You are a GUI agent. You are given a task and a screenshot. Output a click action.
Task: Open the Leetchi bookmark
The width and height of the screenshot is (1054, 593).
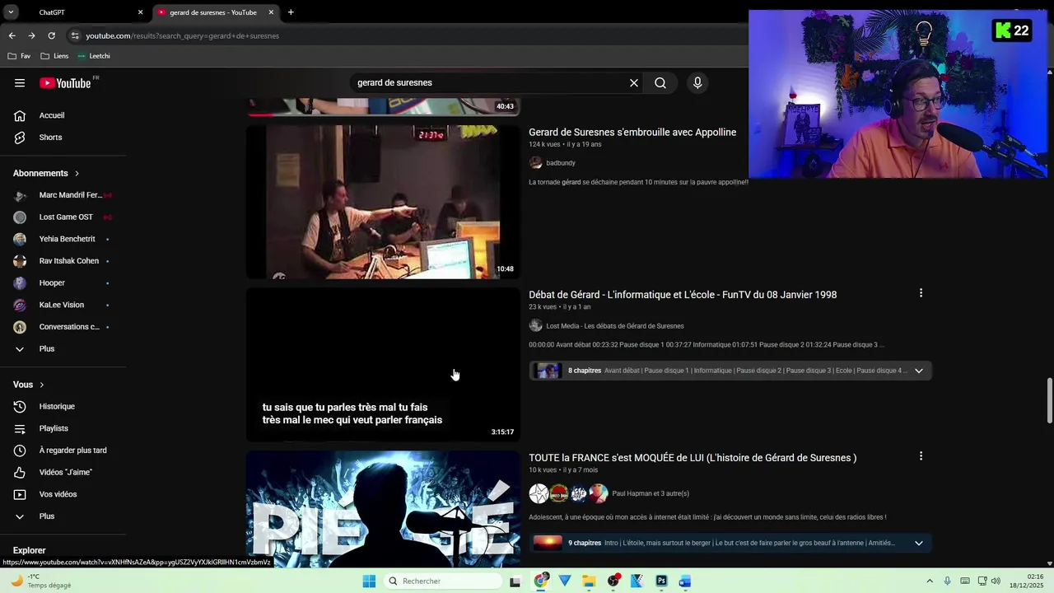[93, 56]
